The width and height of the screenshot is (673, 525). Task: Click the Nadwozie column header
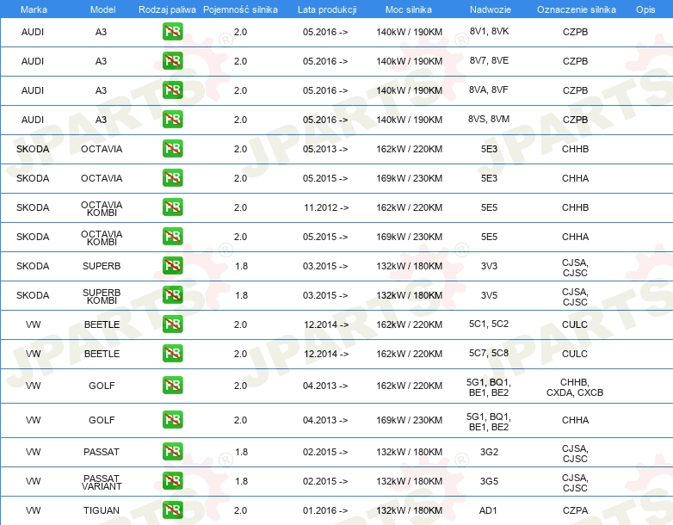point(491,9)
